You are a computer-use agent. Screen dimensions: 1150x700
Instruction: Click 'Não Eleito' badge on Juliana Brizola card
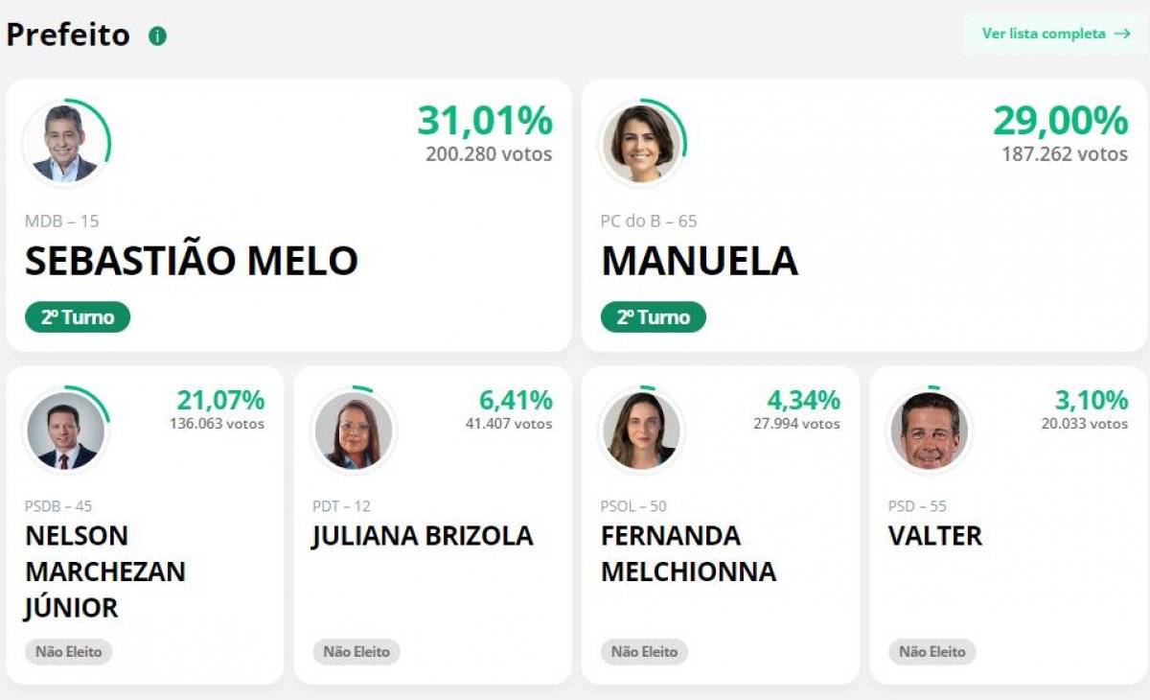356,652
